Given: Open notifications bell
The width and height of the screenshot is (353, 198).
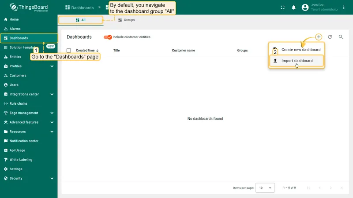Looking at the screenshot, I should click(293, 7).
